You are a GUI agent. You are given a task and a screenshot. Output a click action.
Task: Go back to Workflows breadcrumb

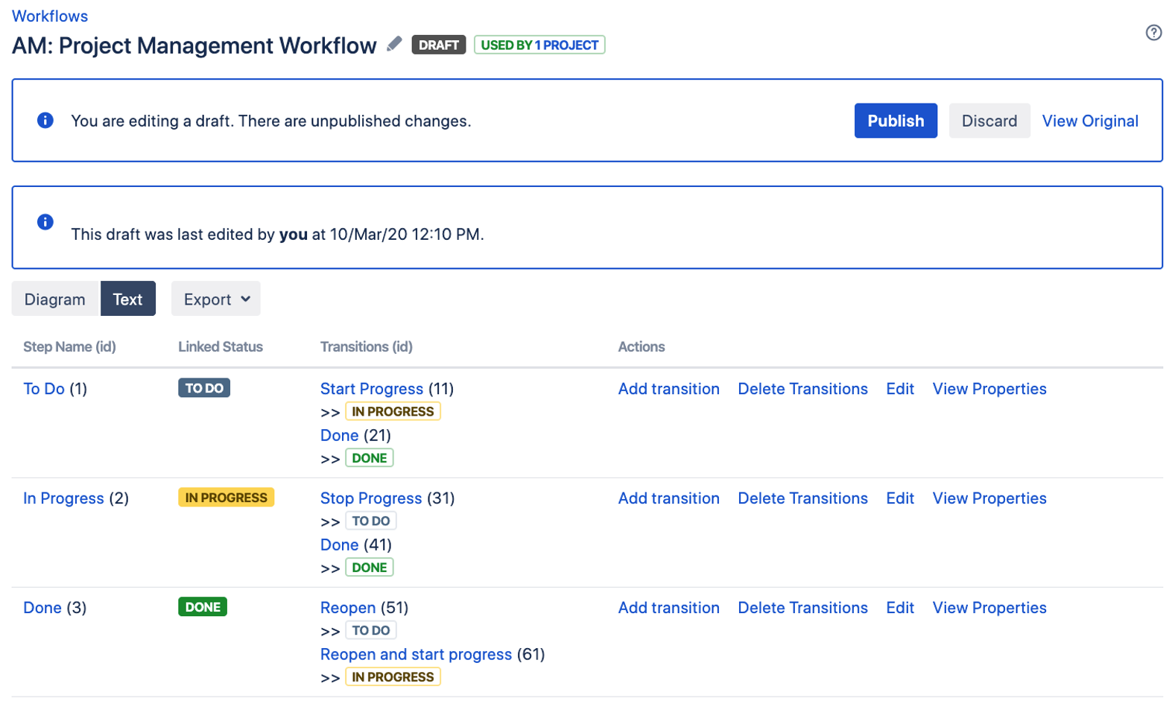coord(50,16)
